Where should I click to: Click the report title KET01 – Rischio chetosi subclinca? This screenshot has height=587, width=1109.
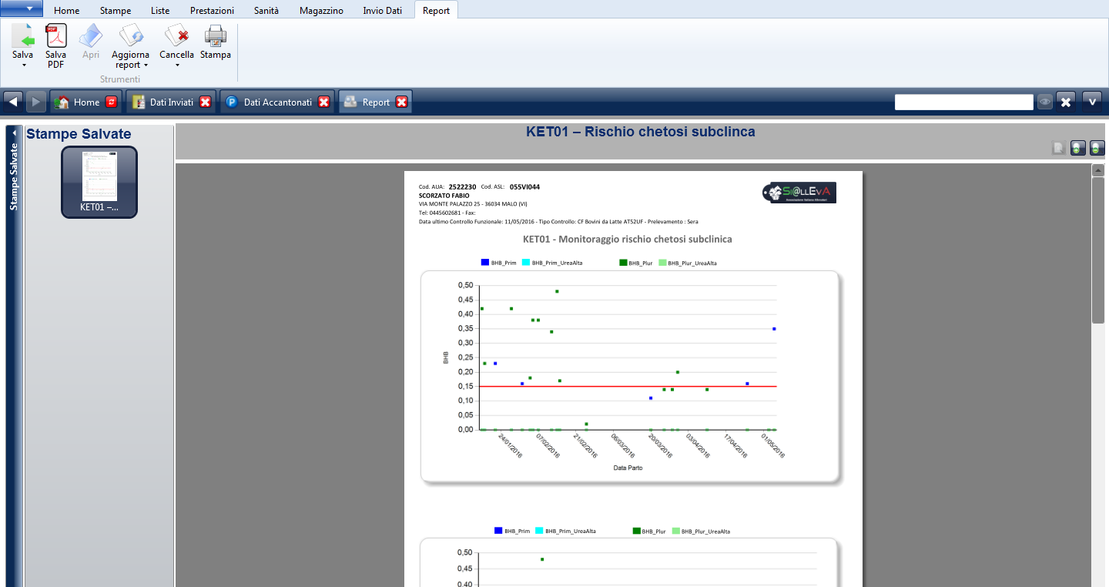pos(641,132)
